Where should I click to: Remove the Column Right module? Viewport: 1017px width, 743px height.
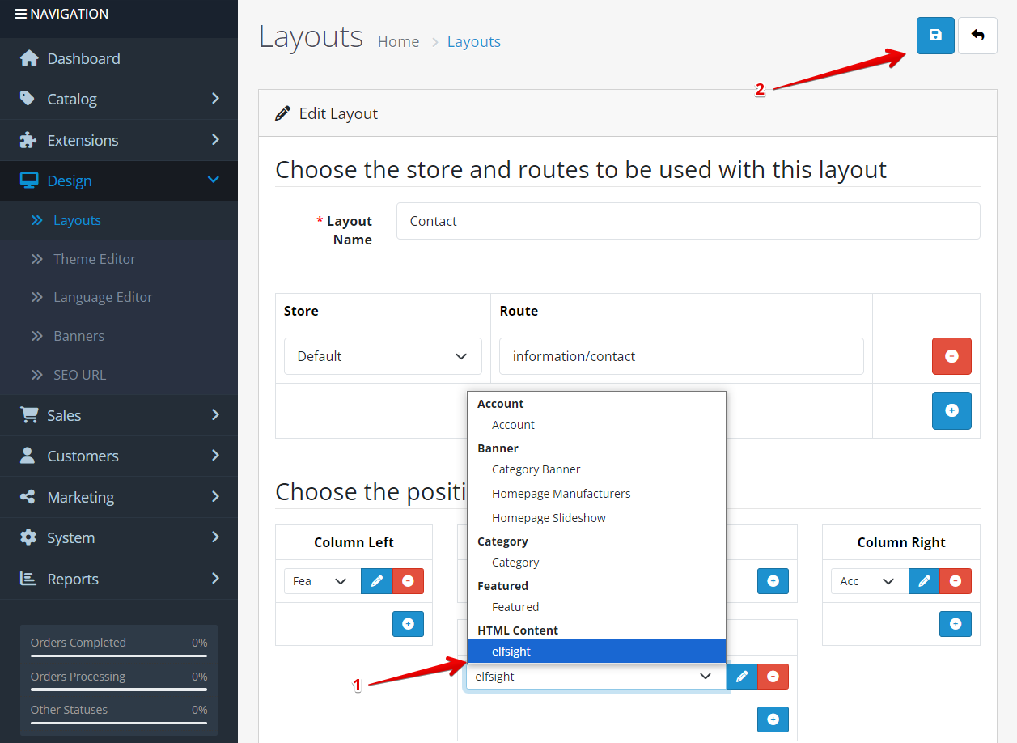pyautogui.click(x=956, y=581)
